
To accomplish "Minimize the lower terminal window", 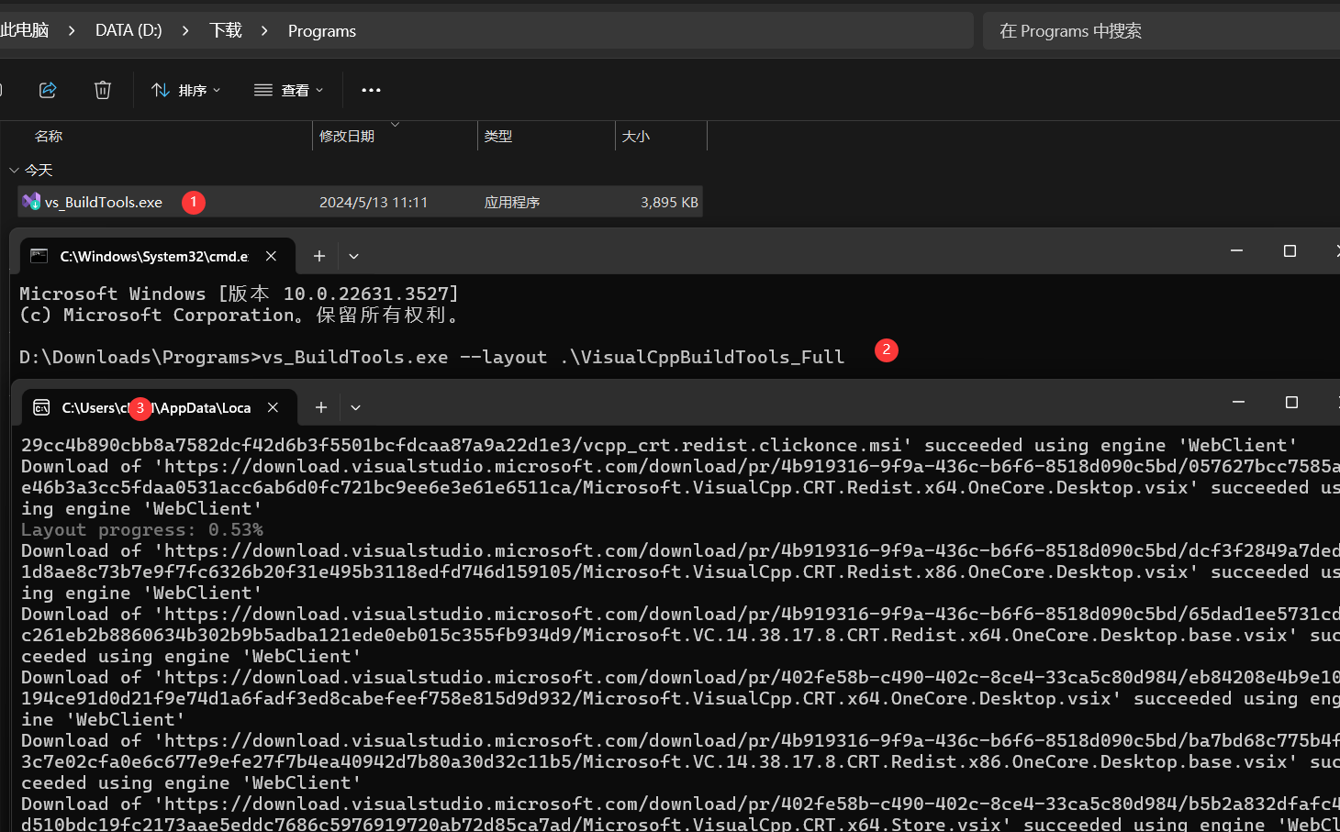I will pos(1238,402).
